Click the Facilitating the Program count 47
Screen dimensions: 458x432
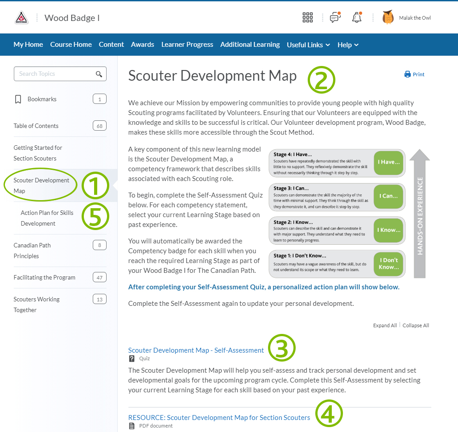(99, 277)
